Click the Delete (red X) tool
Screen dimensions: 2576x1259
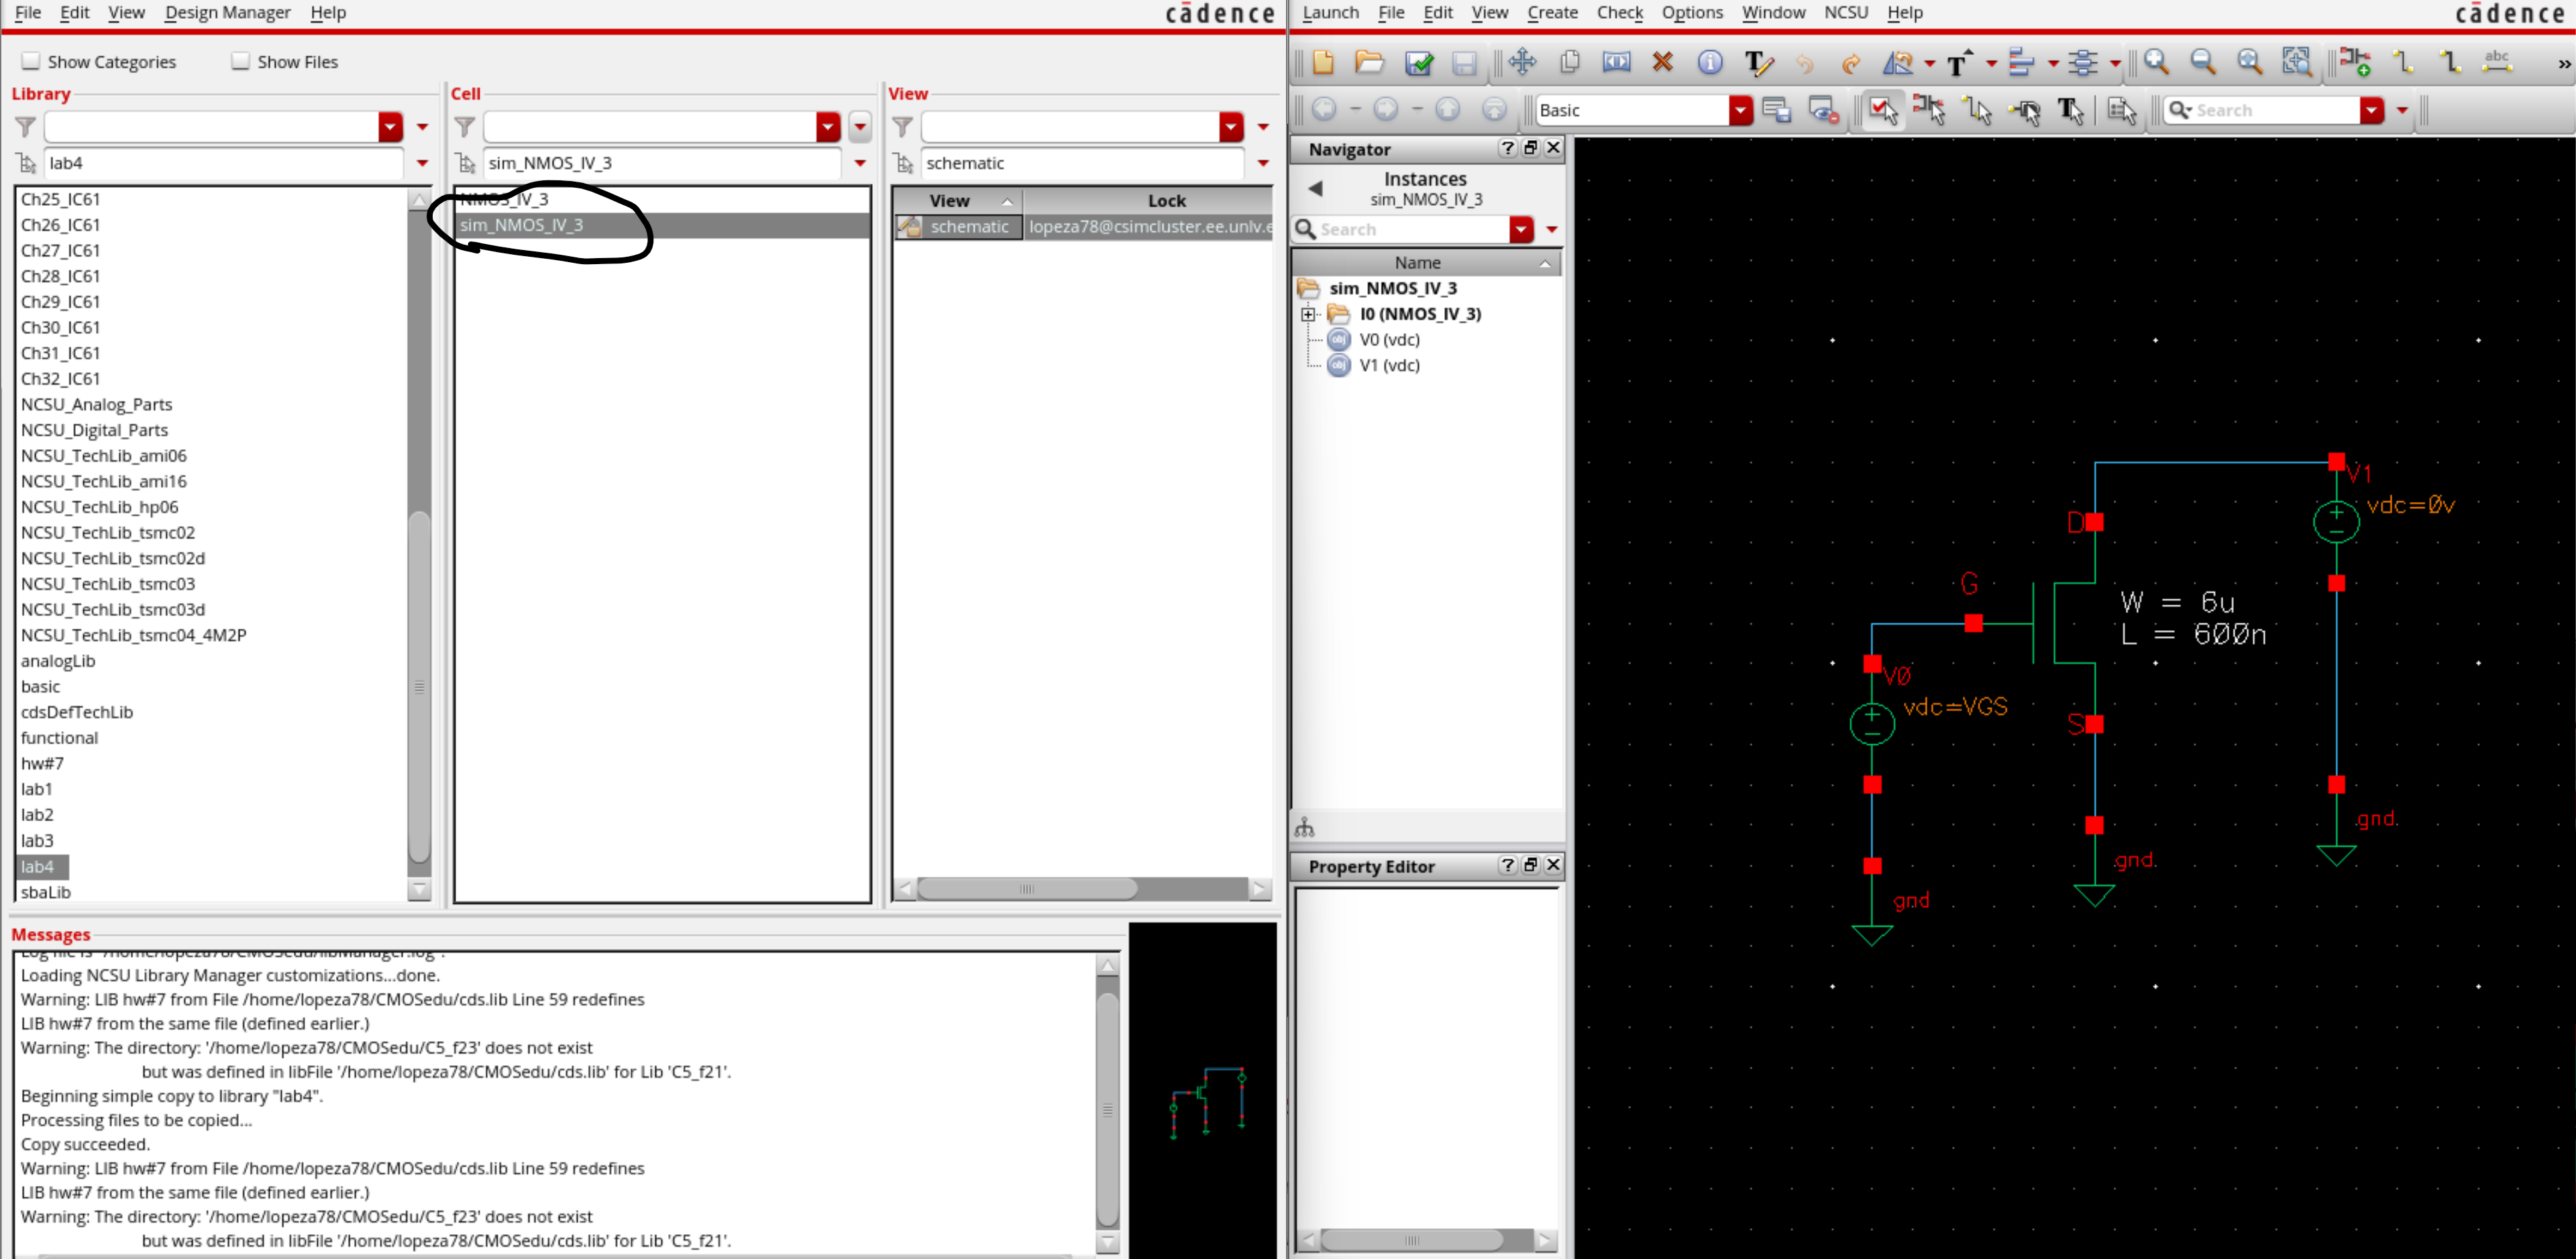pos(1662,62)
